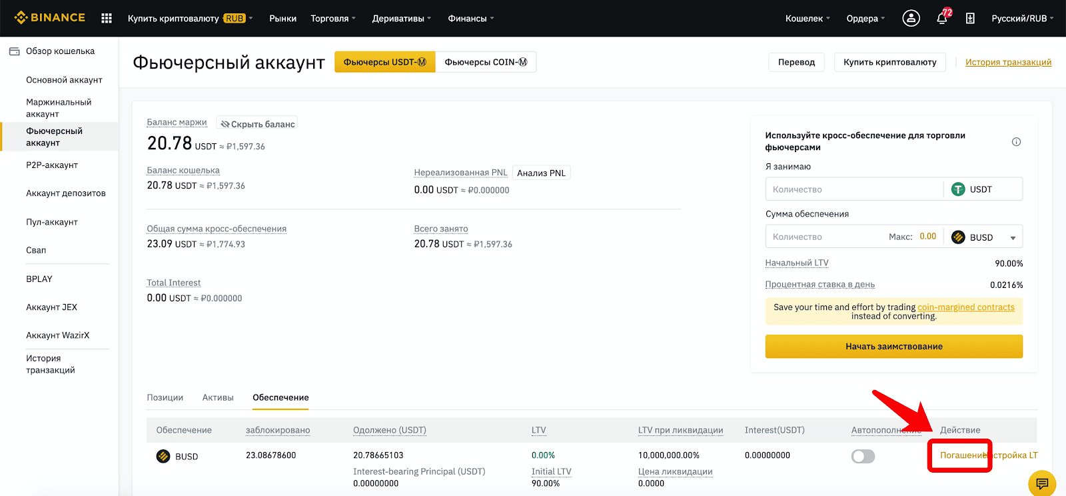Open Аккаунт депозитов in sidebar
1066x496 pixels.
point(66,193)
